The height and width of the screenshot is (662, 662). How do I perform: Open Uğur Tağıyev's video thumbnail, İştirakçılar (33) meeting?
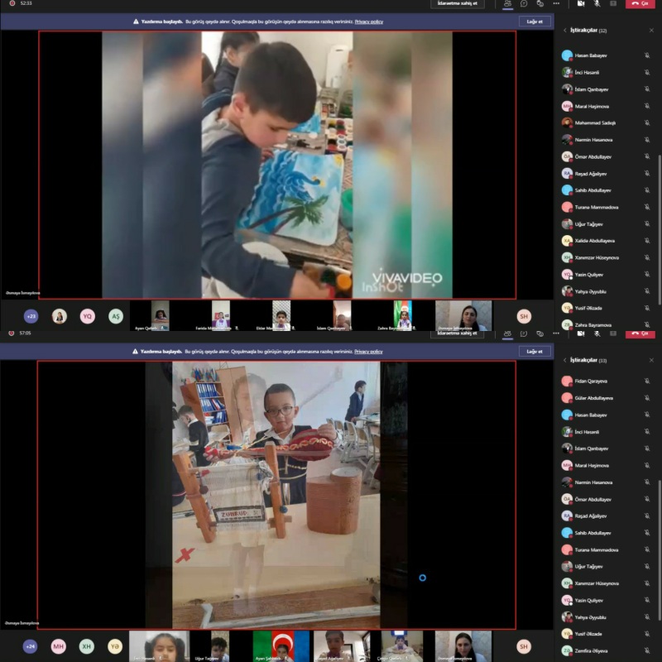point(220,646)
